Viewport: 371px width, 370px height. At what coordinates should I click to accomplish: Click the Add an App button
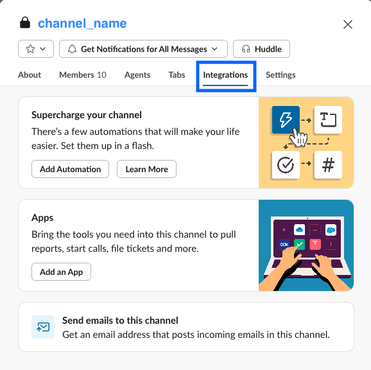[x=61, y=272]
